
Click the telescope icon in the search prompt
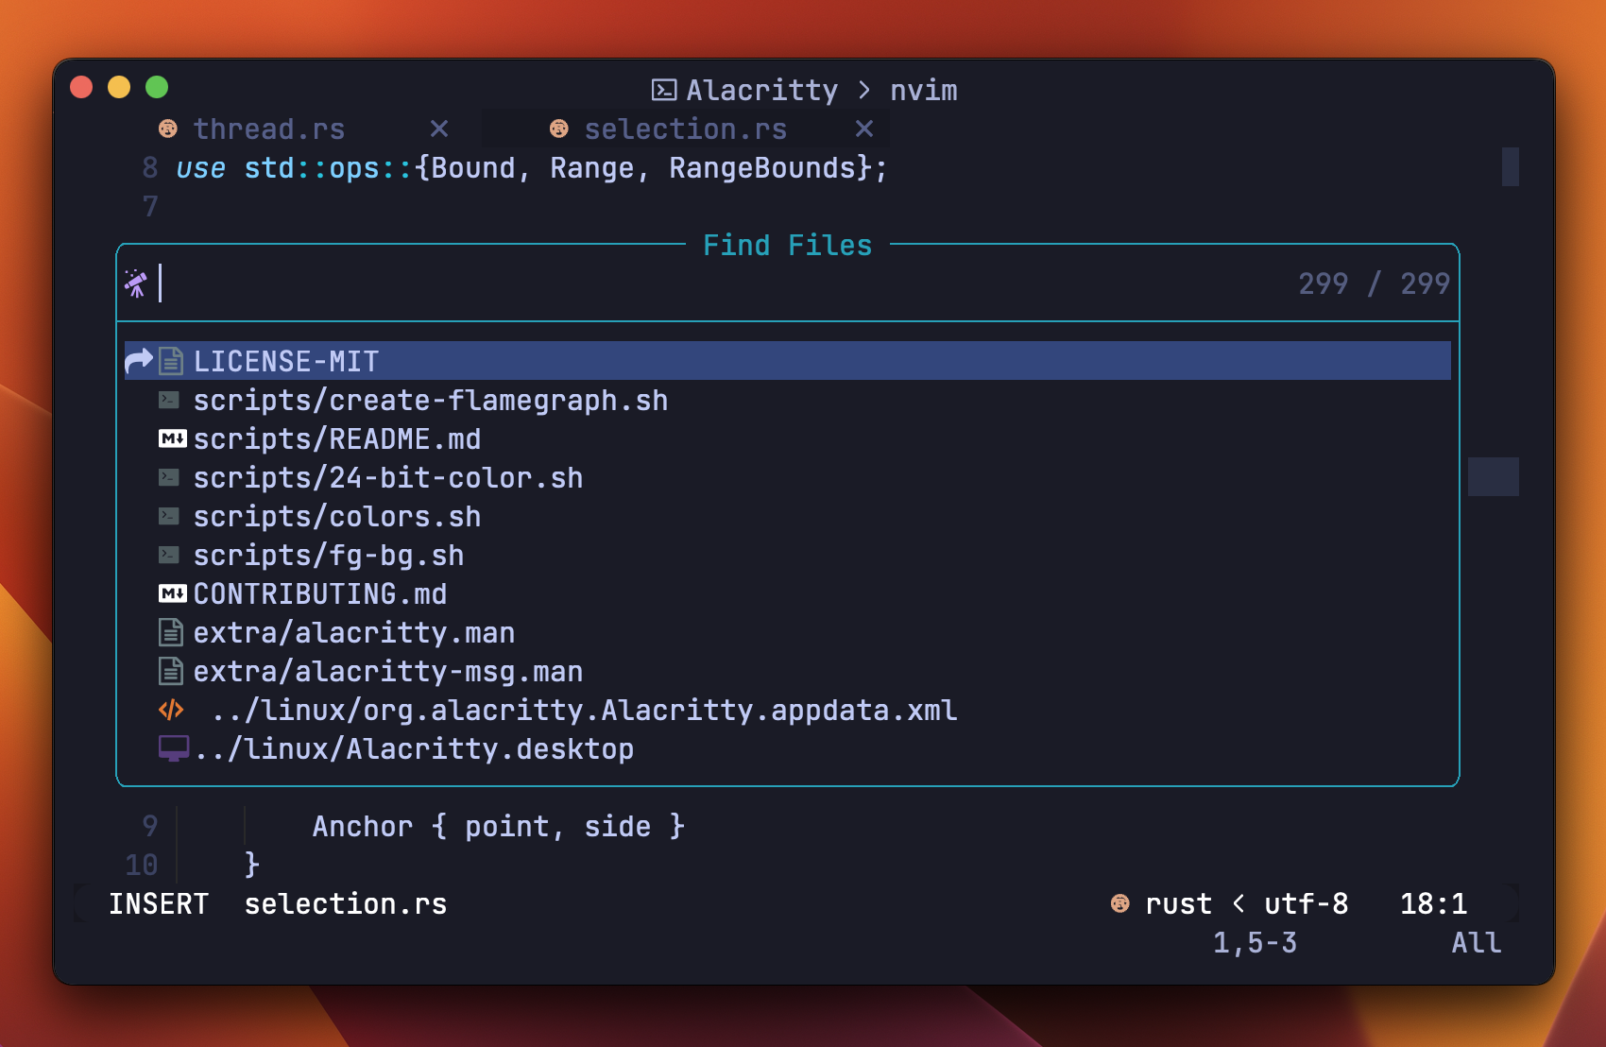[136, 284]
